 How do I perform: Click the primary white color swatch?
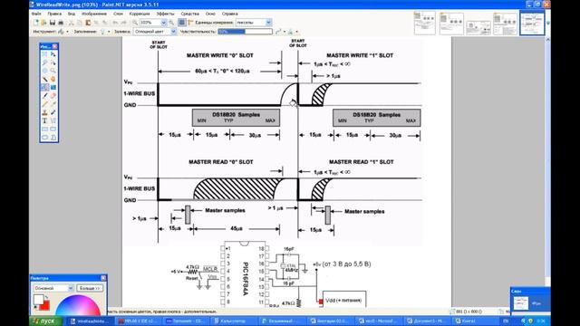pos(38,299)
